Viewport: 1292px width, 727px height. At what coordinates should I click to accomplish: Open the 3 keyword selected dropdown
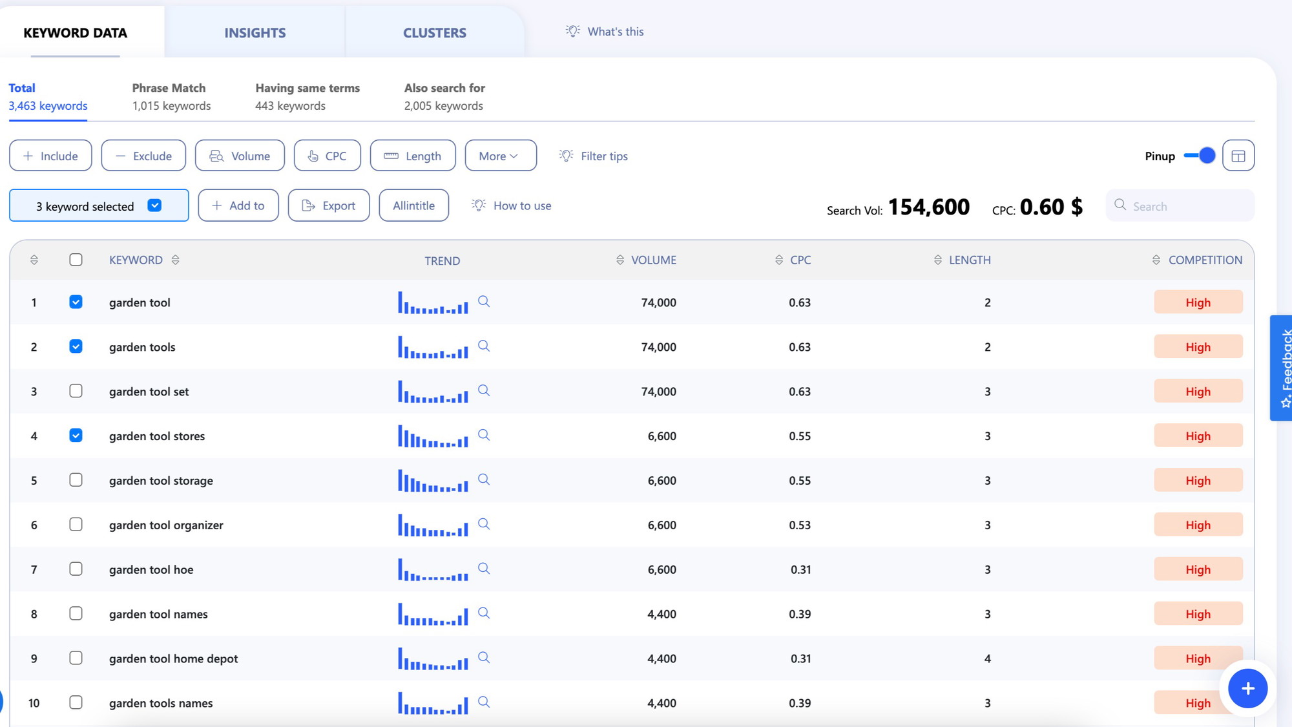pyautogui.click(x=99, y=205)
